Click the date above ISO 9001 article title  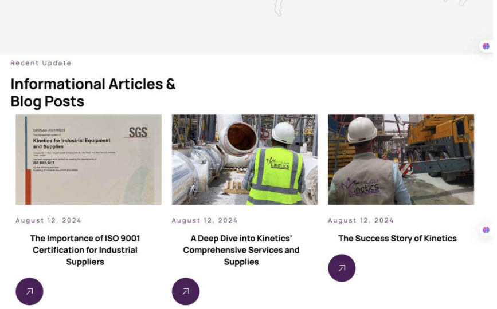pos(49,220)
